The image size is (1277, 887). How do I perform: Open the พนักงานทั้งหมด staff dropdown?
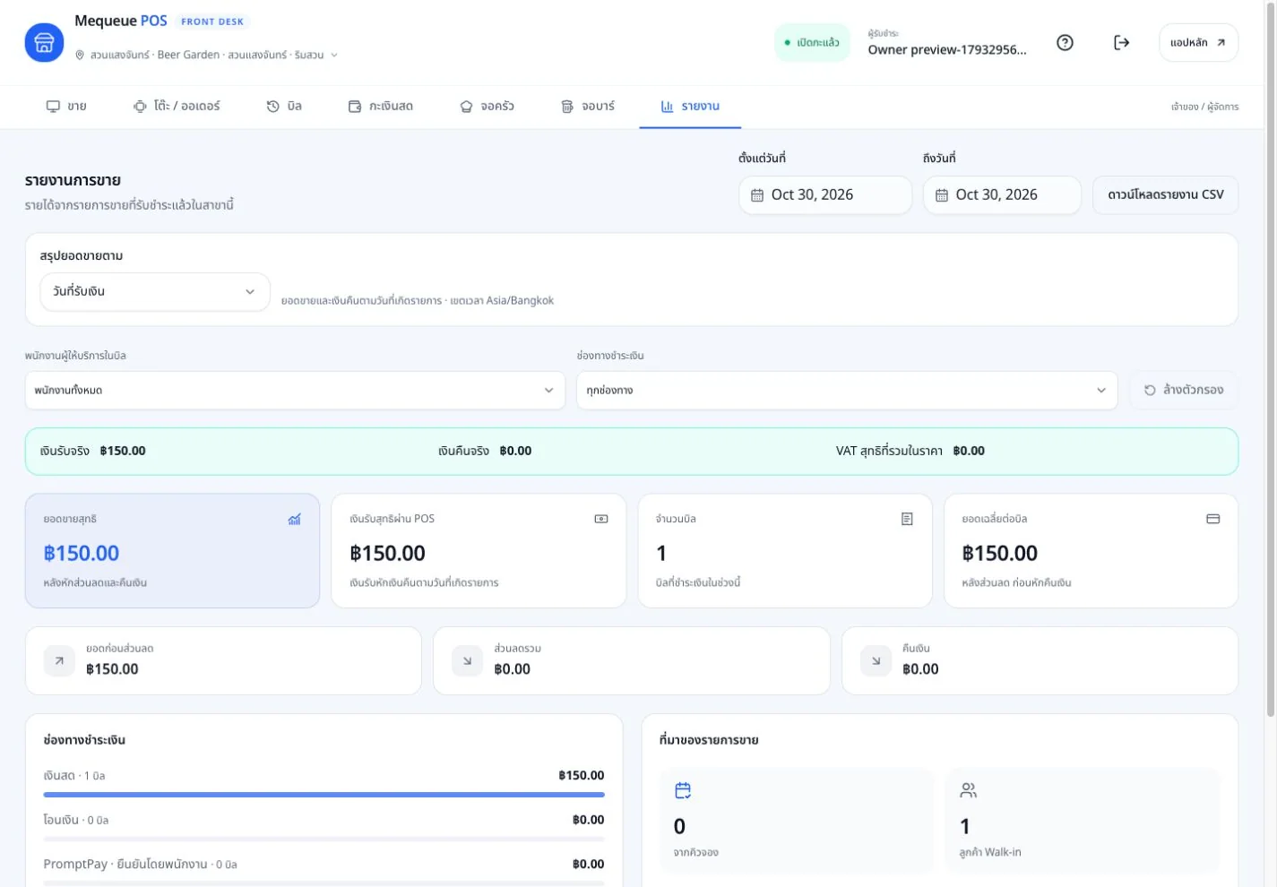click(x=295, y=391)
